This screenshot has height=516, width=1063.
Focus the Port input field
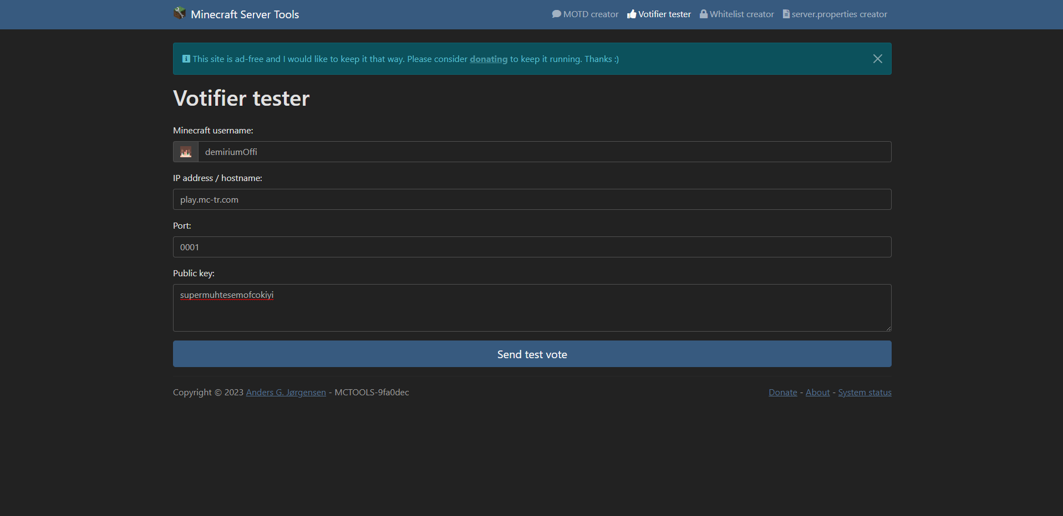pyautogui.click(x=532, y=247)
